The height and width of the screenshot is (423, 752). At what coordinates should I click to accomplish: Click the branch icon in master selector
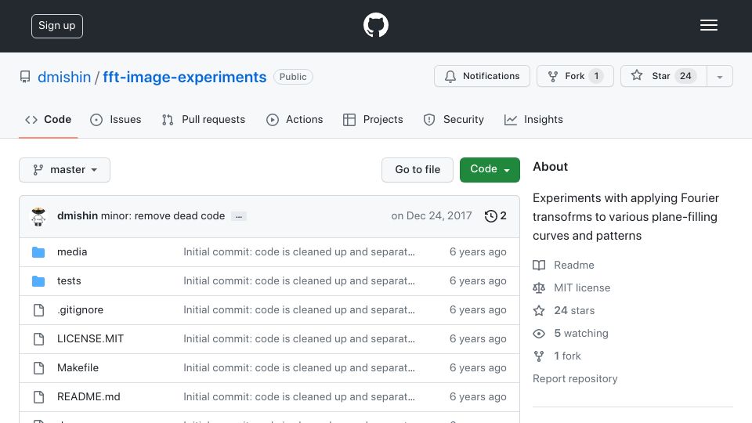38,170
